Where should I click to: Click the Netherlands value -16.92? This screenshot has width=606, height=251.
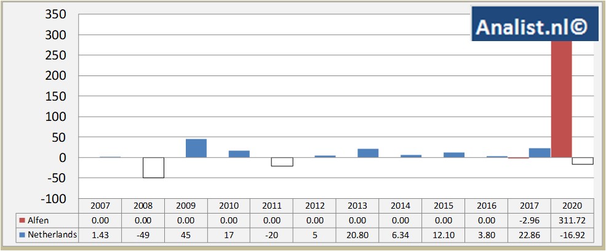(x=572, y=235)
